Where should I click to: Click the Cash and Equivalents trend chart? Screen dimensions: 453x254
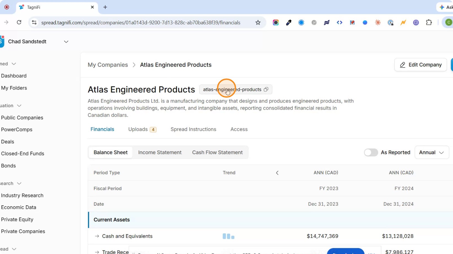(228, 236)
